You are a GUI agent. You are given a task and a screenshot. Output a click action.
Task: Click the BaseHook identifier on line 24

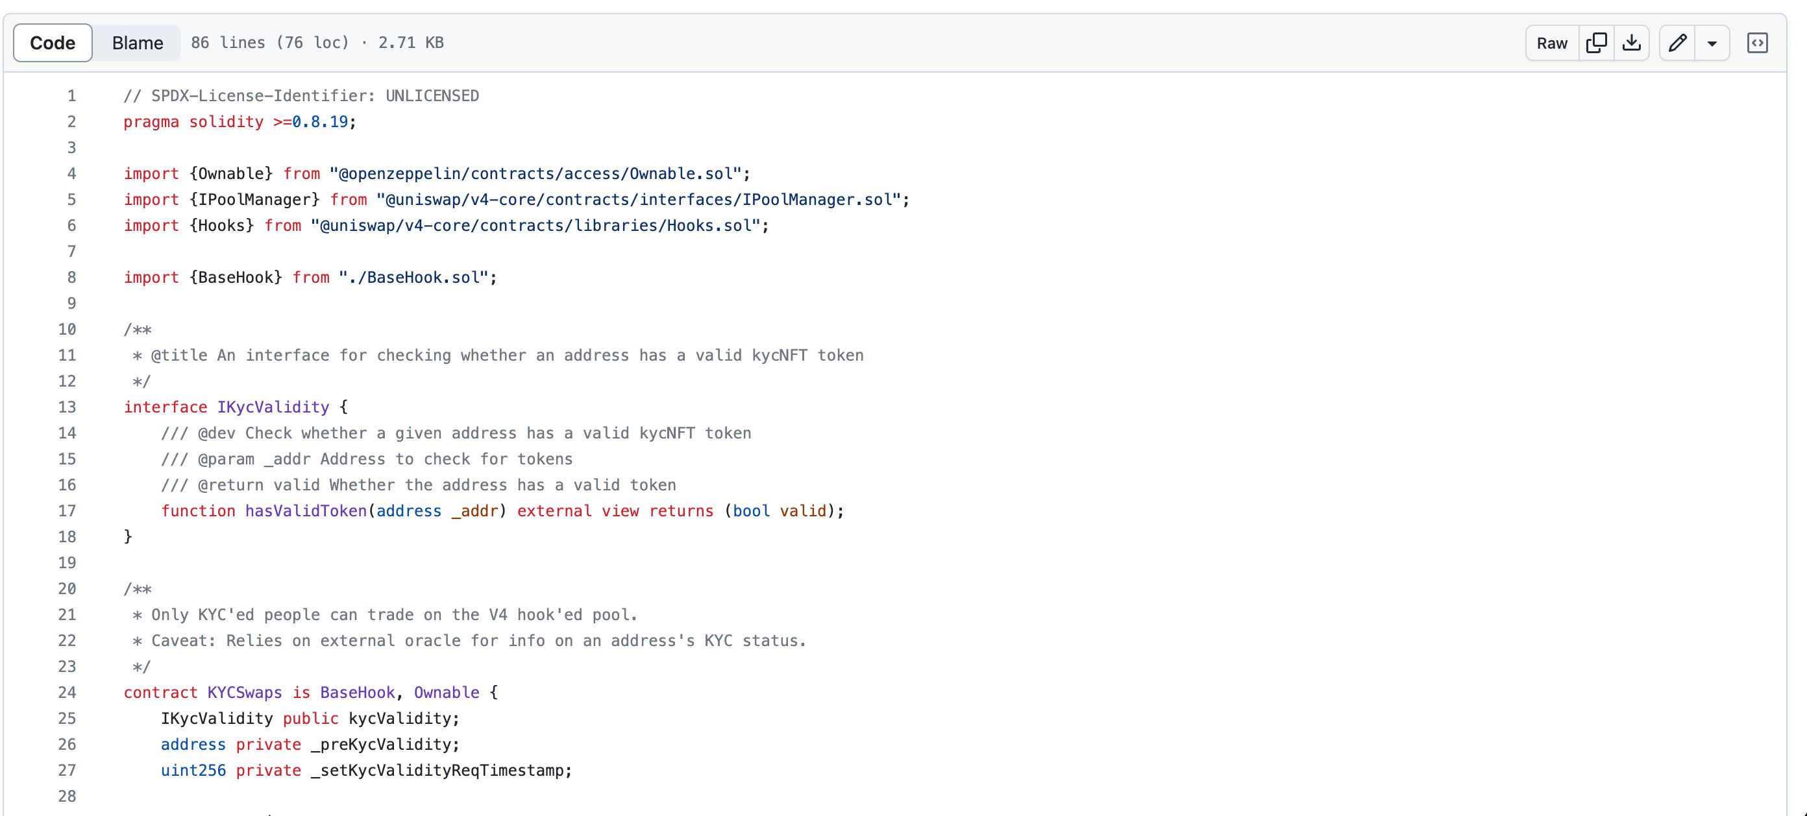point(358,693)
